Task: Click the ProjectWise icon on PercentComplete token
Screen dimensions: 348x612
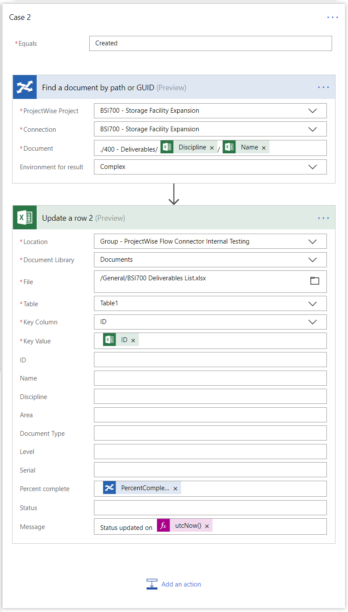Action: 110,488
